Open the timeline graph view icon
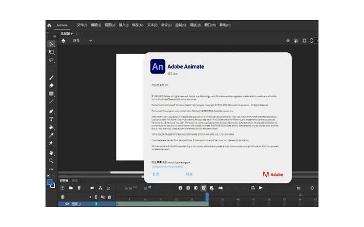364x227 pixels. [109, 188]
